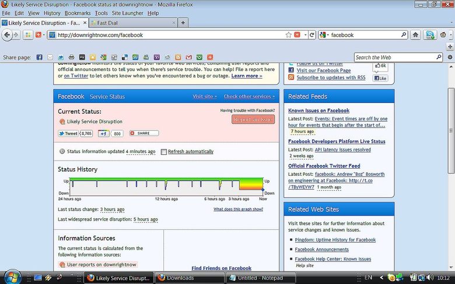455x284 pixels.
Task: Share to Yahoo purple icon
Action: tap(157, 57)
